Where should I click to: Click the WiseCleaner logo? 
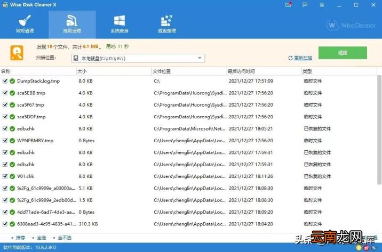pyautogui.click(x=351, y=25)
